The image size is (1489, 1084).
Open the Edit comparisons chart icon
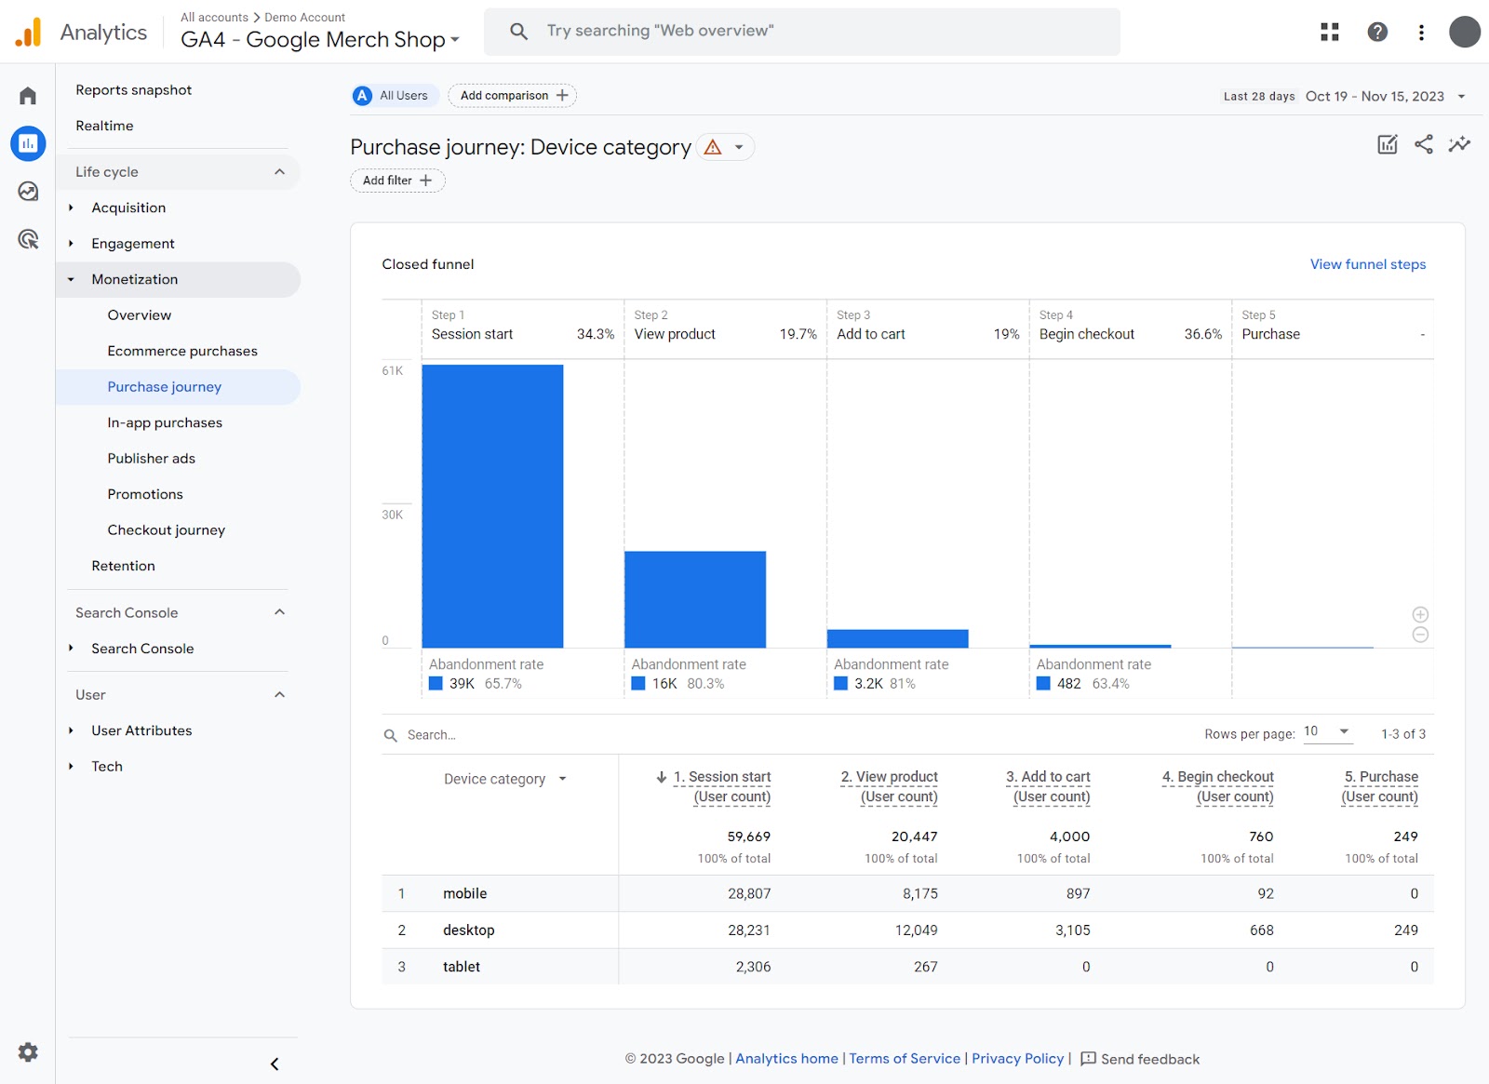coord(1387,144)
